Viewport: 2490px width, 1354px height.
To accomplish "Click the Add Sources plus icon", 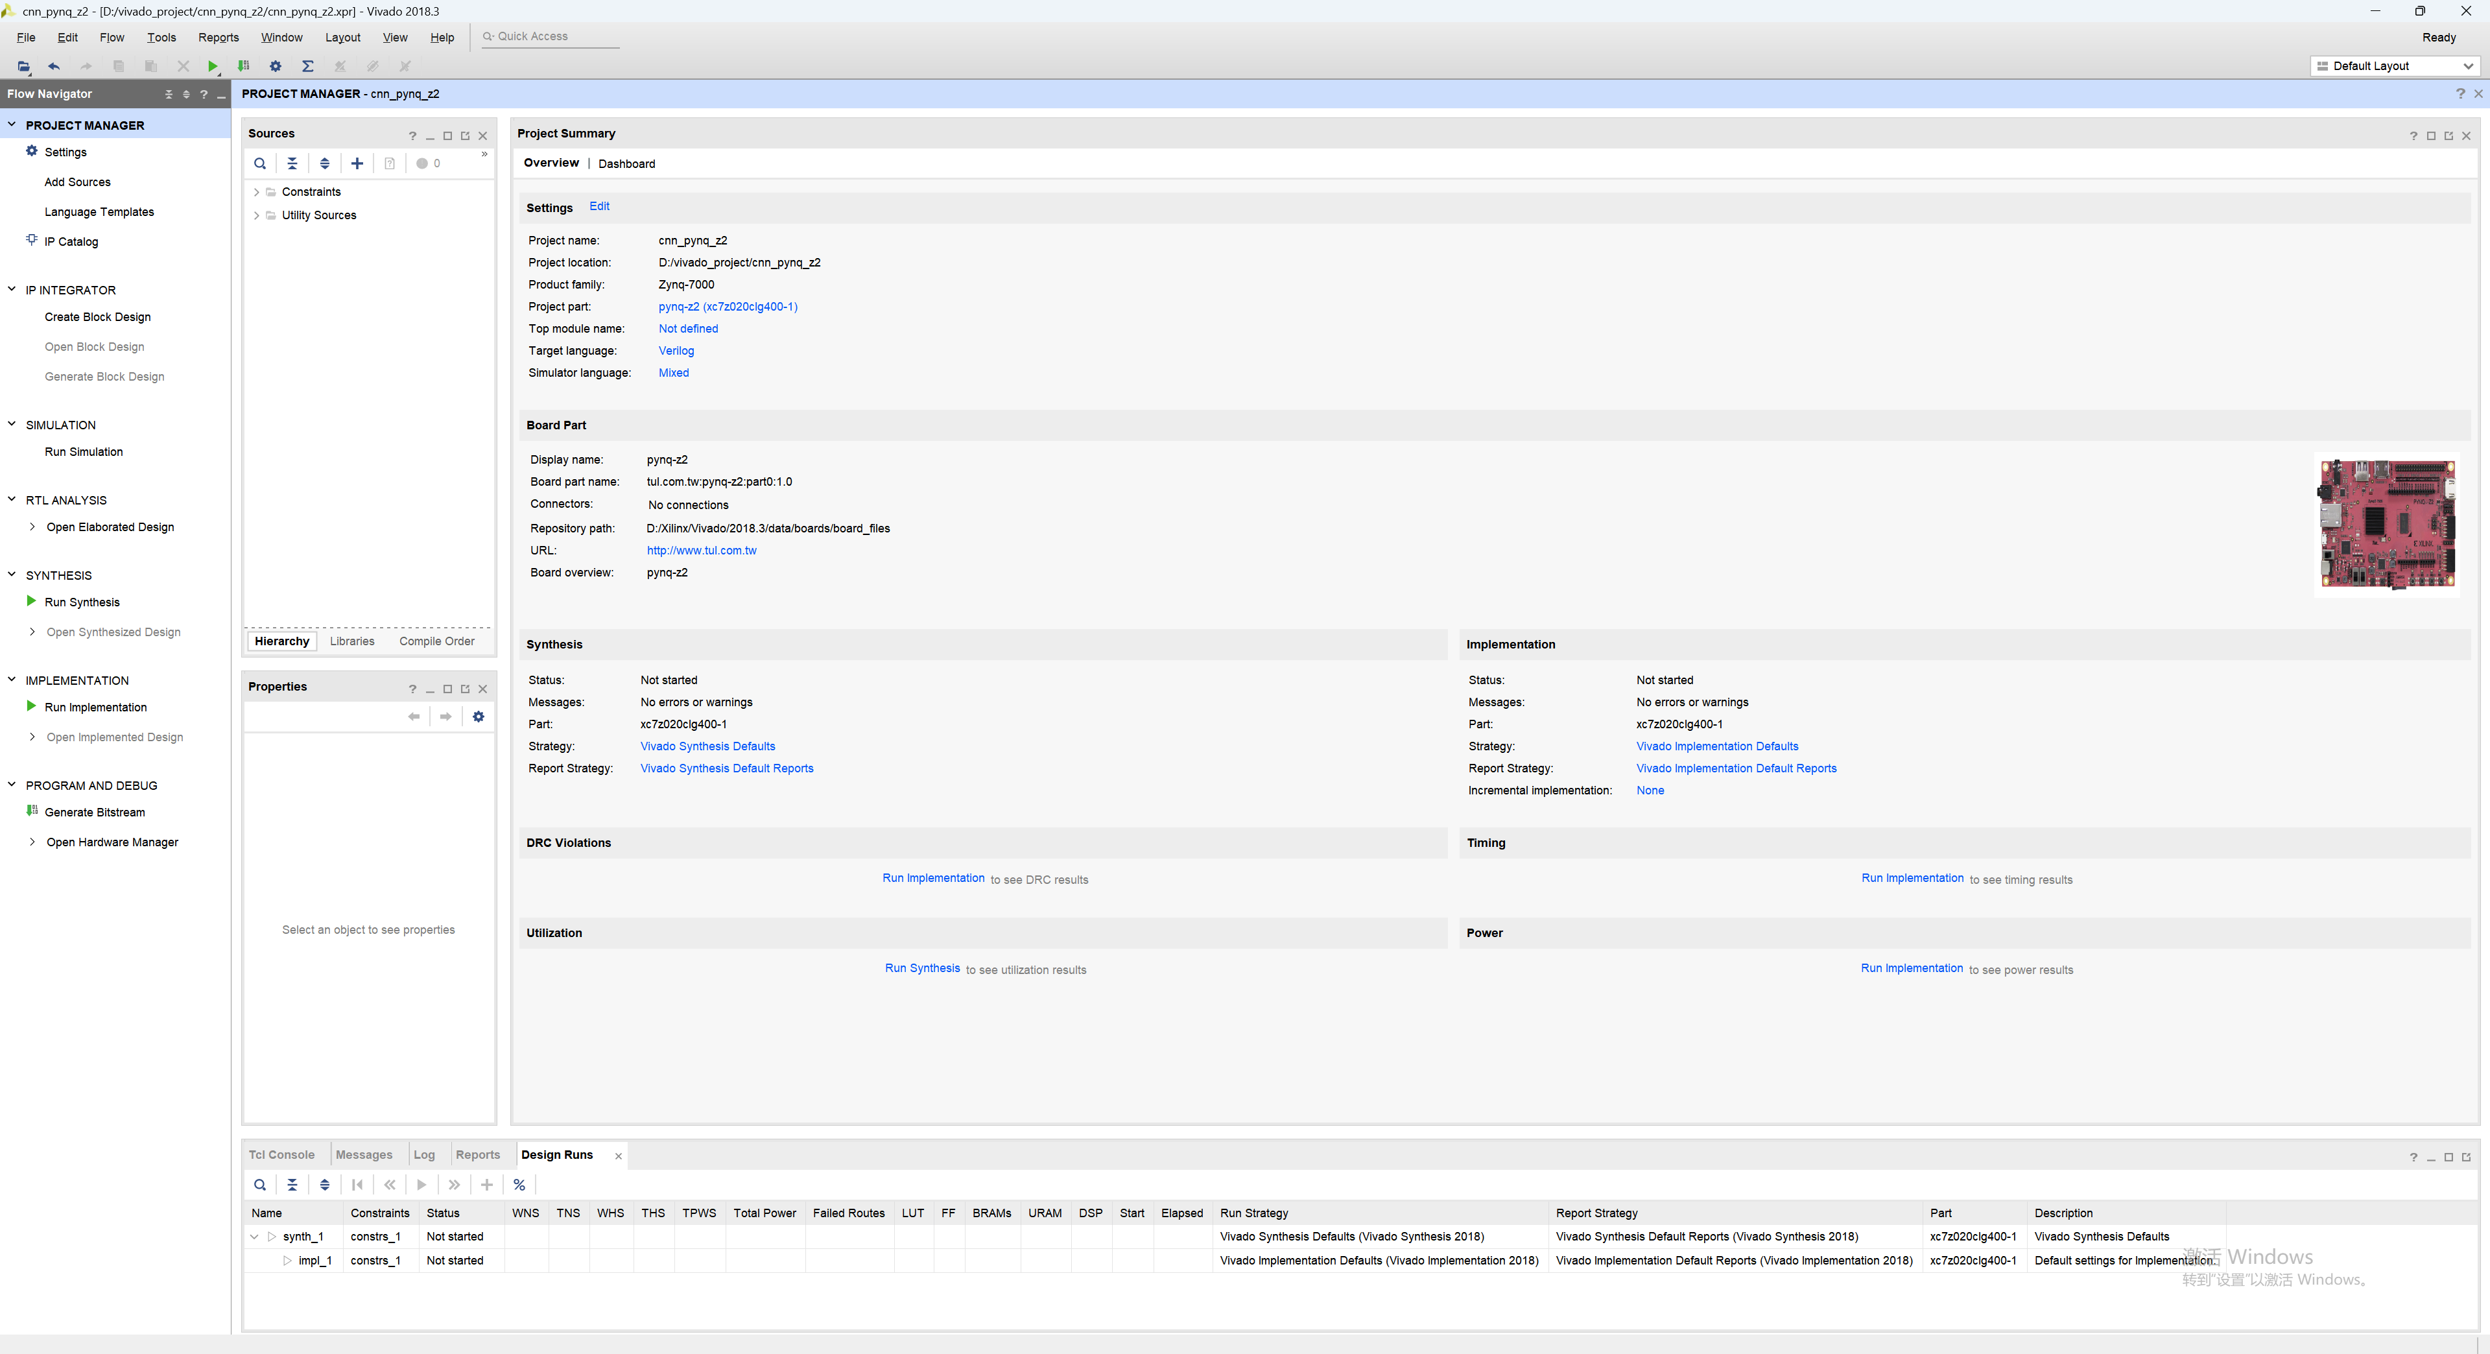I will point(357,163).
